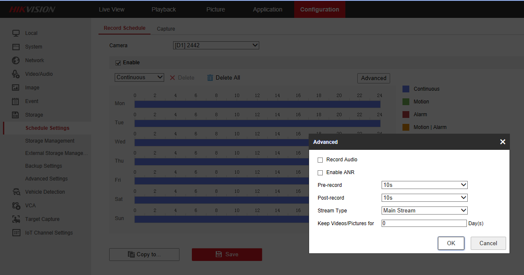Click the Local monitor icon in sidebar

[x=16, y=33]
